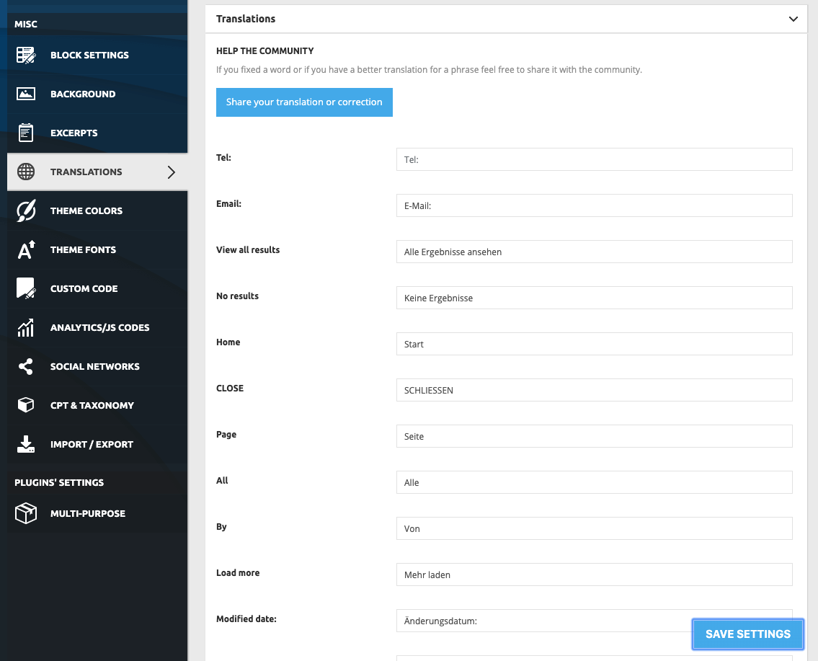818x661 pixels.
Task: Click the Block Settings sidebar icon
Action: point(26,56)
